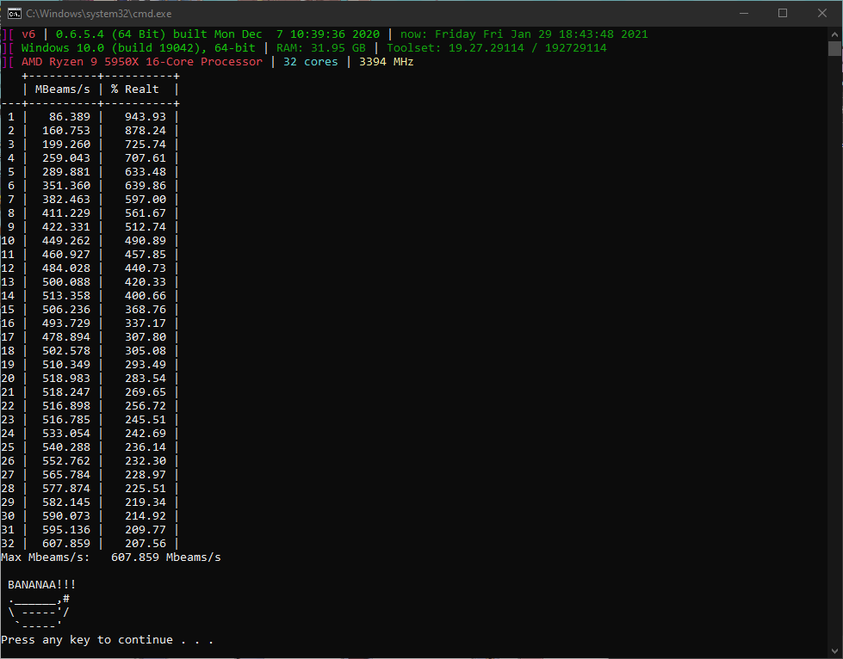
Task: Click the value 518.983 in row 20
Action: pyautogui.click(x=66, y=379)
